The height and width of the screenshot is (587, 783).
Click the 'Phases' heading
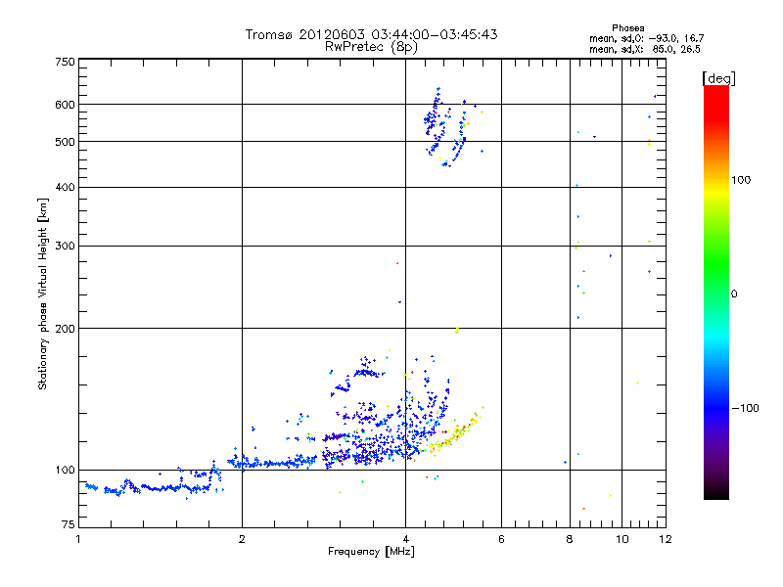tap(628, 28)
